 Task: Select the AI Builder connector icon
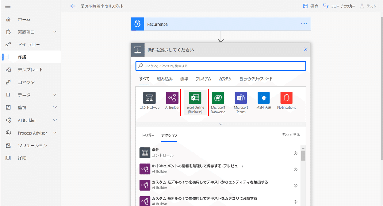pos(172,98)
